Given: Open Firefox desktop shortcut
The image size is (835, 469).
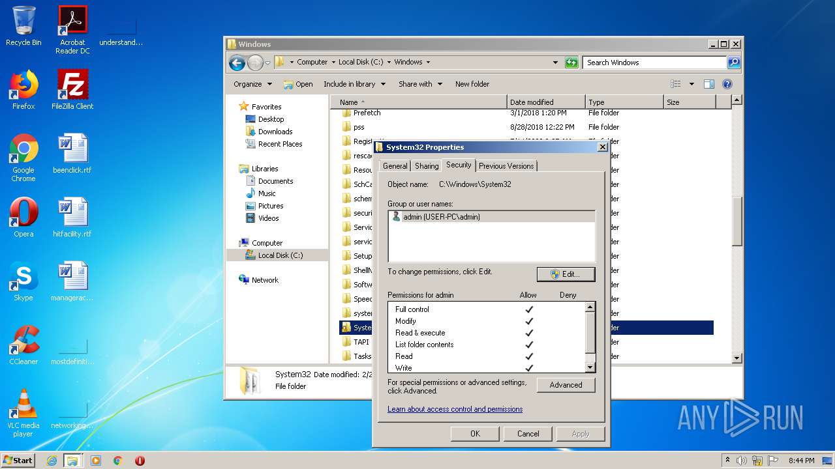Looking at the screenshot, I should [23, 90].
